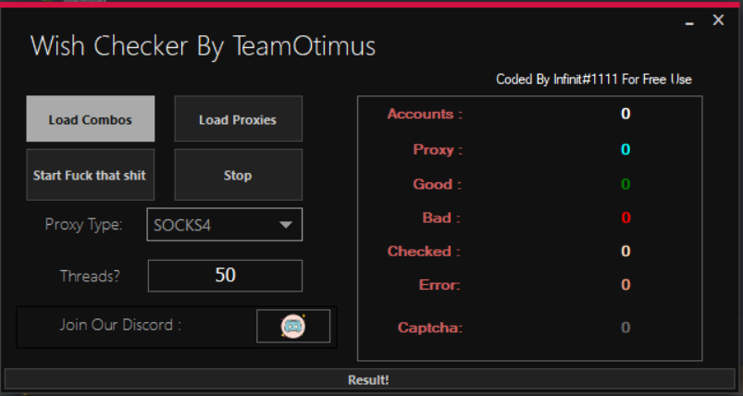Open the Result! bar at the bottom
The width and height of the screenshot is (743, 396).
(x=369, y=380)
